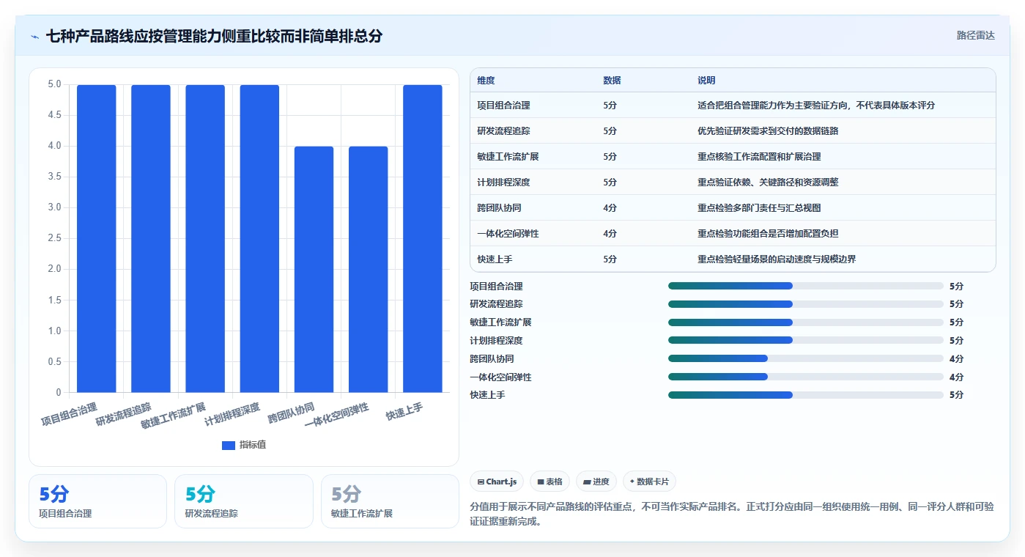Select the 敏捷工作流扩展 table row name
This screenshot has height=557, width=1025.
click(508, 157)
